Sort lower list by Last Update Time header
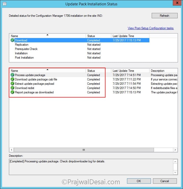Image resolution: width=183 pixels, height=189 pixels. (130, 71)
